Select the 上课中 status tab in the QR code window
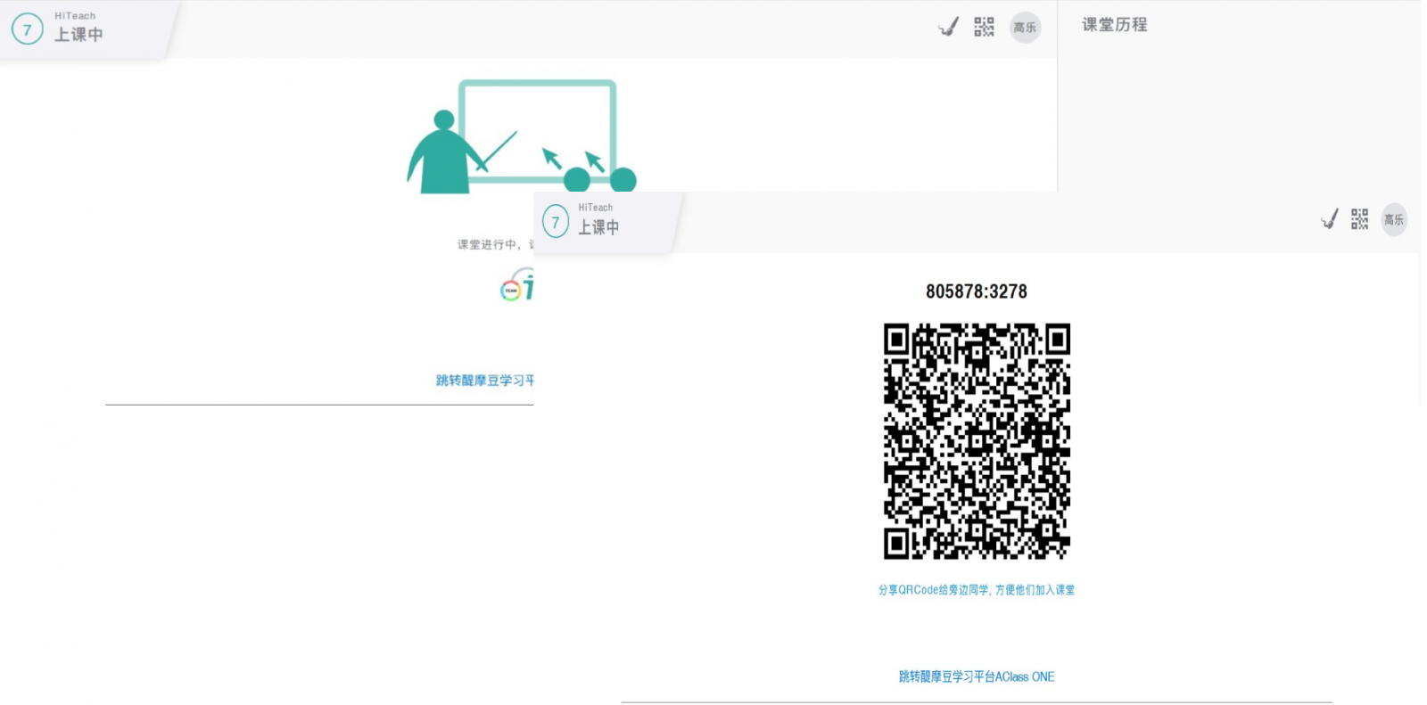This screenshot has width=1427, height=705. 598,227
